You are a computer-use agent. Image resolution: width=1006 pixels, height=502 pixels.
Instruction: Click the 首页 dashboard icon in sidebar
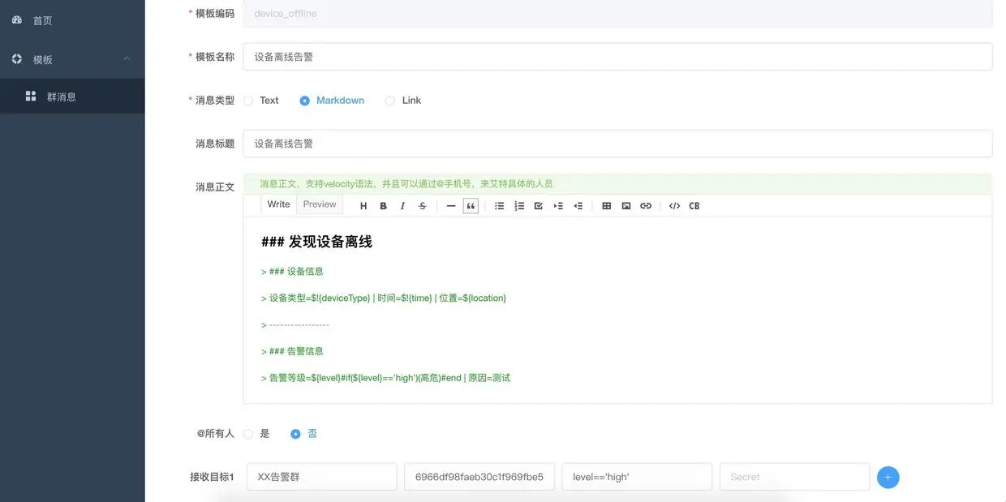(17, 20)
